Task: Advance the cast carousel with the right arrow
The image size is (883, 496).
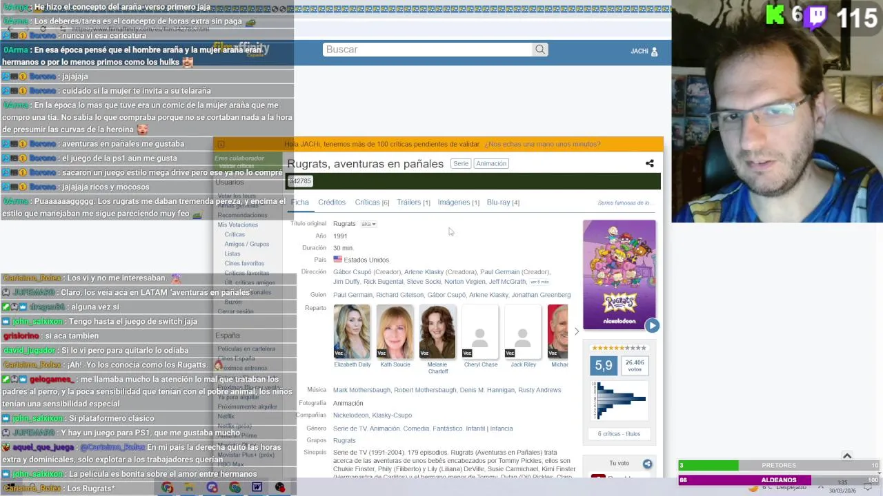Action: click(577, 331)
